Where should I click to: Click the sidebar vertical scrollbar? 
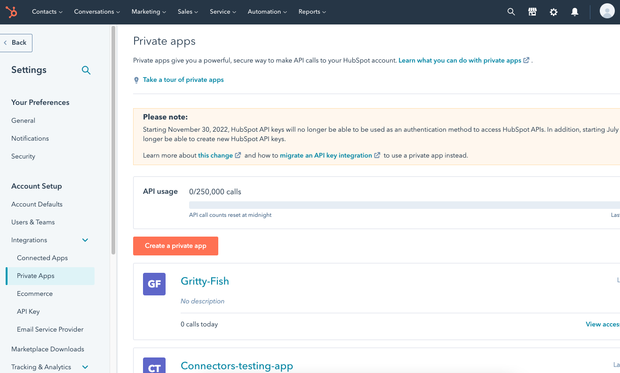point(113,140)
